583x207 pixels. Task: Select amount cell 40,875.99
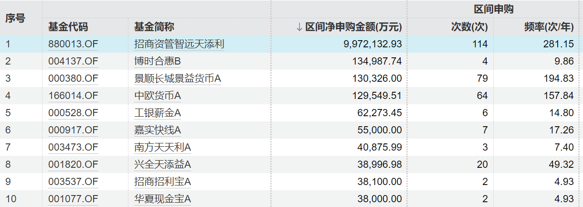(379, 147)
